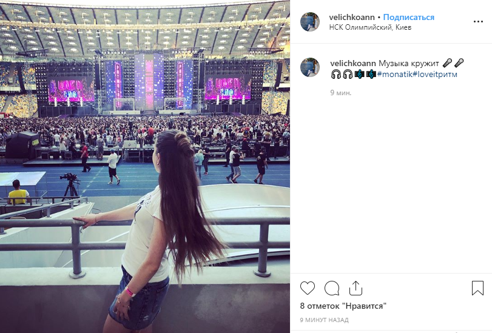
Task: Open the #loveitритм hashtag
Action: click(435, 75)
